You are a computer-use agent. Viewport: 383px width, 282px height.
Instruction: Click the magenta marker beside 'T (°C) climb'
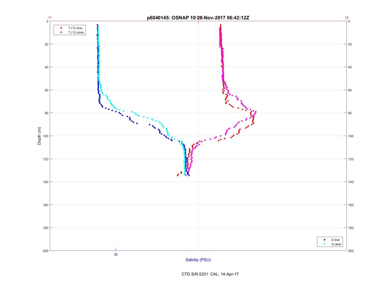tap(61, 33)
